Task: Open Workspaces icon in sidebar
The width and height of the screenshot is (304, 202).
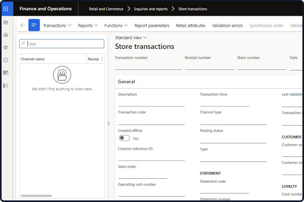Action: point(6,73)
